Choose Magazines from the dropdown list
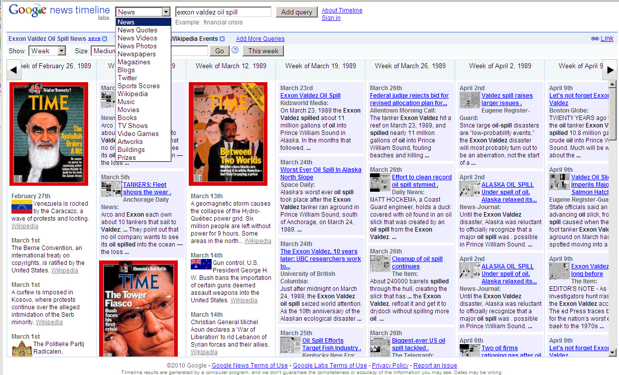This screenshot has height=375, width=619. click(143, 62)
